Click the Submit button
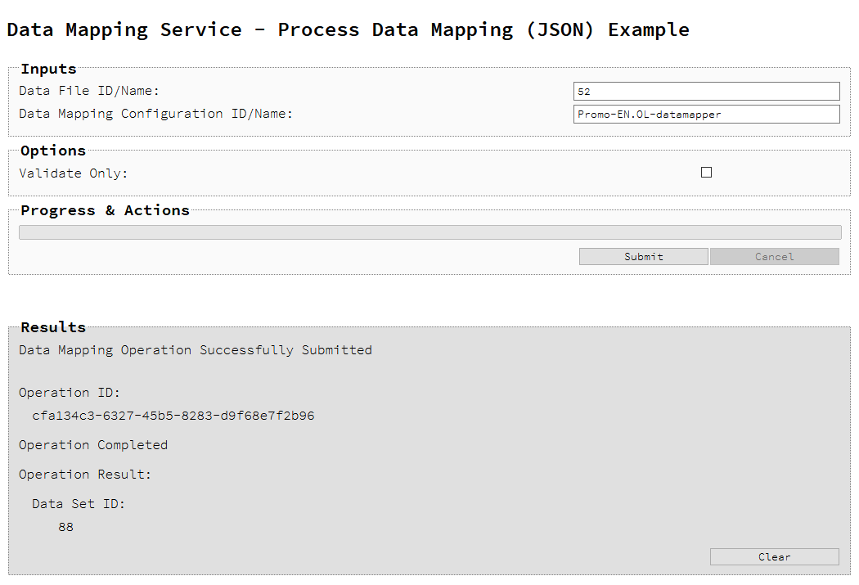The width and height of the screenshot is (859, 585). pos(643,256)
